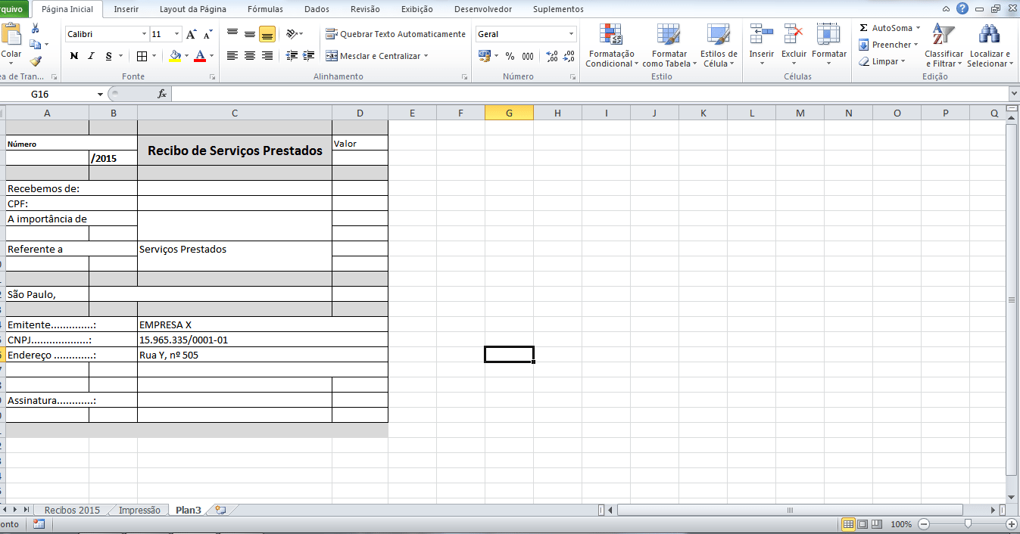Open the Layout da Página tab
Viewport: 1020px width, 534px height.
pos(192,9)
